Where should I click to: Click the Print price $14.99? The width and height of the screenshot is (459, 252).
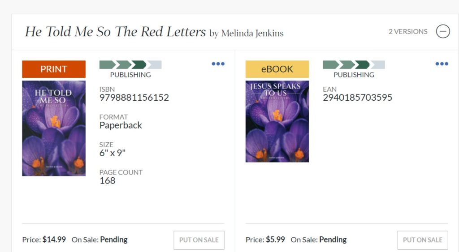(54, 239)
